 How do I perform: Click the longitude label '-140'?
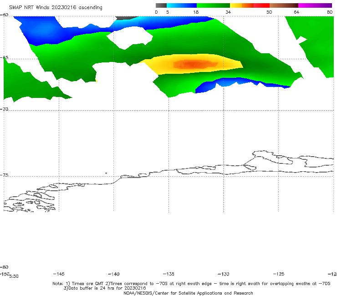point(114,274)
